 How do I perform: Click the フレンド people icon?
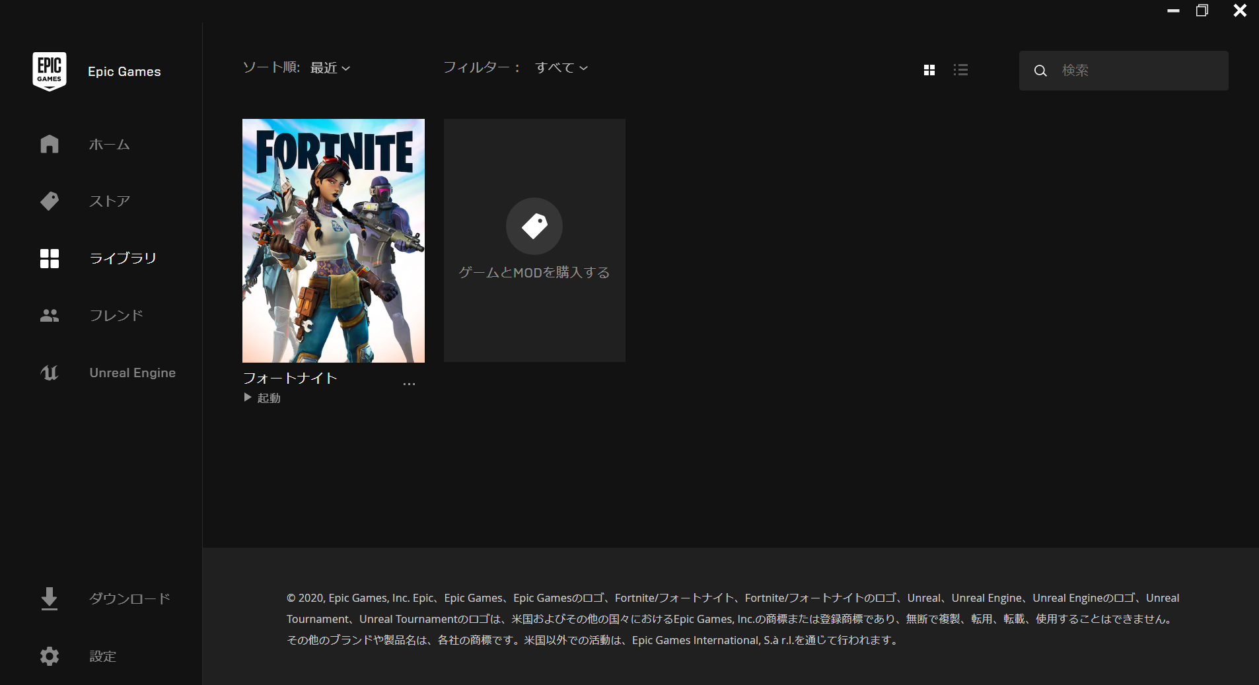pyautogui.click(x=50, y=316)
